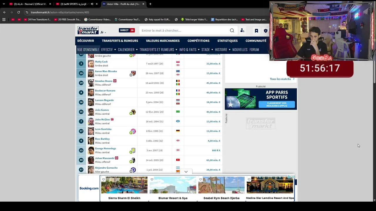Click the Transfermarkt logo
The width and height of the screenshot is (376, 211).
point(88,30)
